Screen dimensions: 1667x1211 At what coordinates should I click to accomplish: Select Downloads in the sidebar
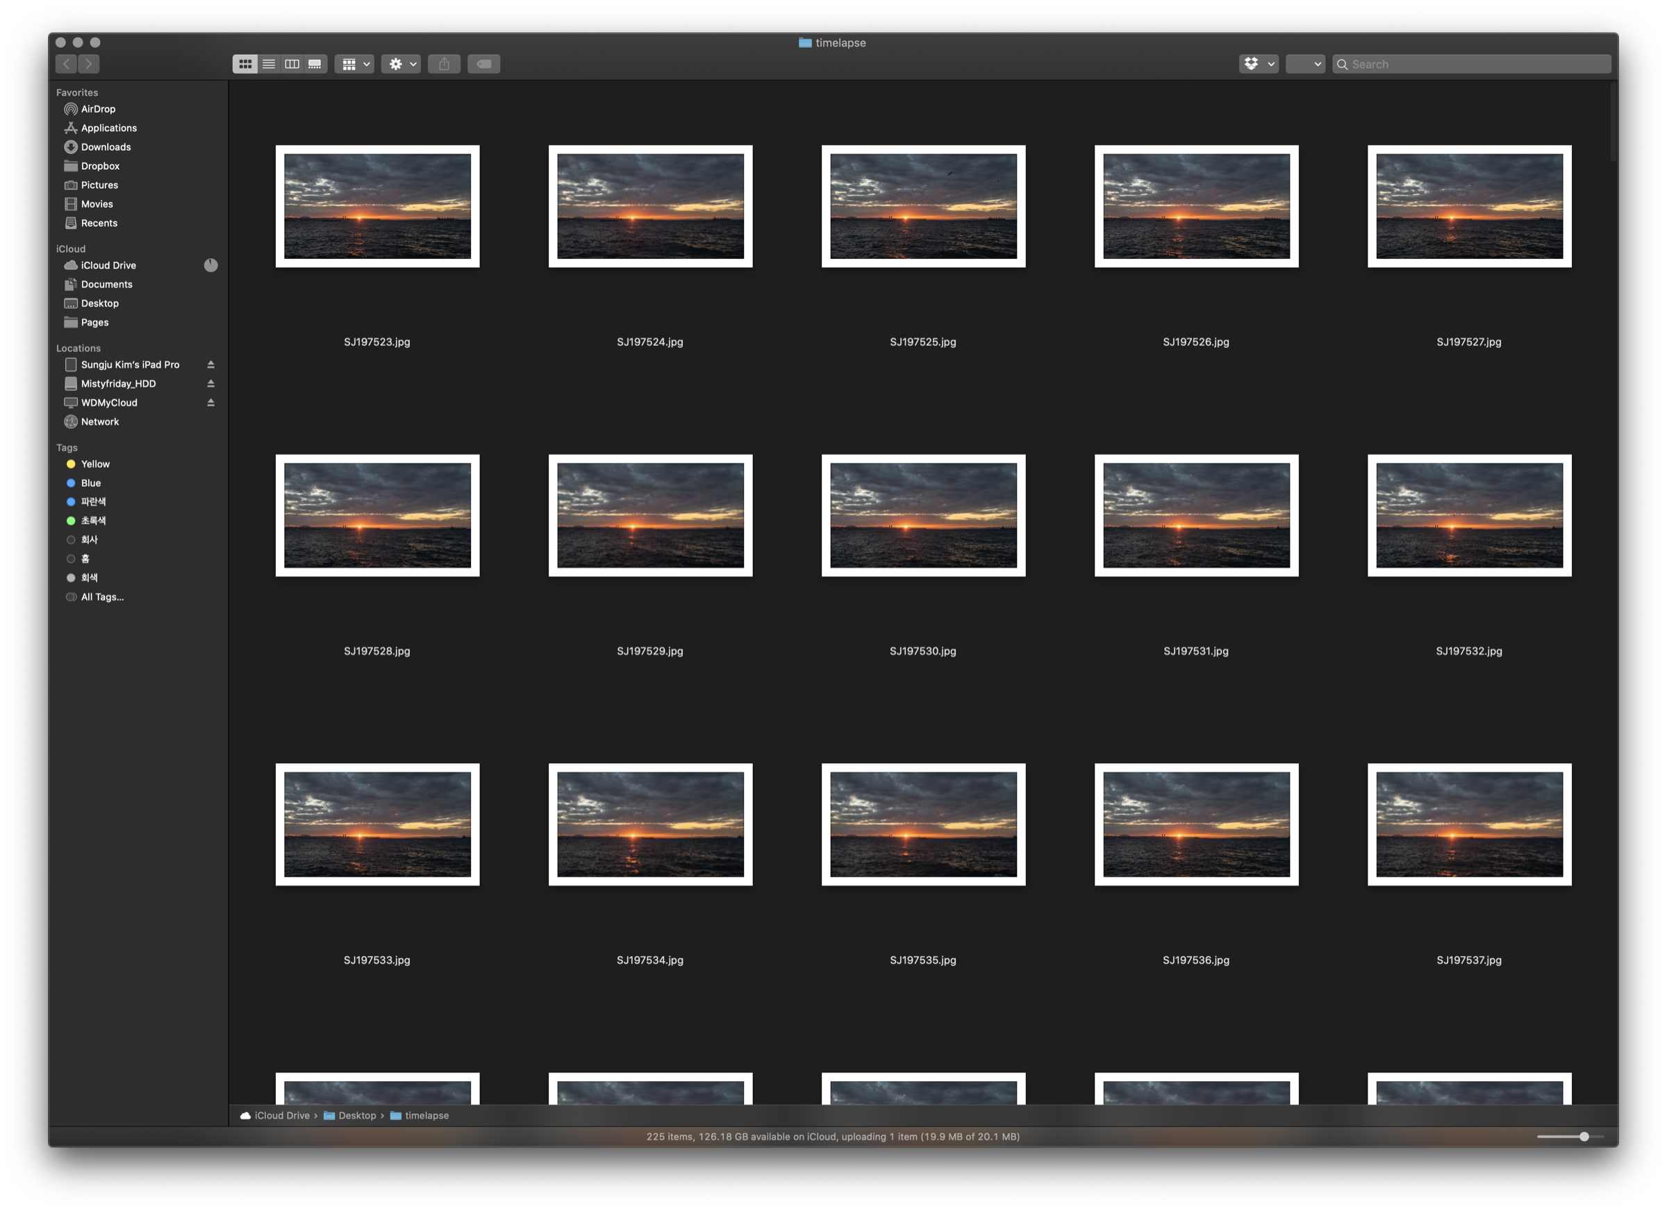click(106, 147)
